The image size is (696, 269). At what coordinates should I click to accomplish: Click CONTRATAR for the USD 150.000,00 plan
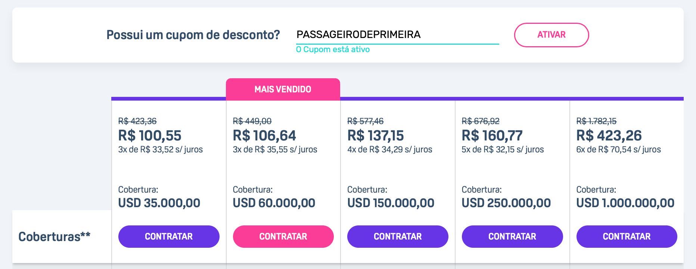pyautogui.click(x=398, y=237)
